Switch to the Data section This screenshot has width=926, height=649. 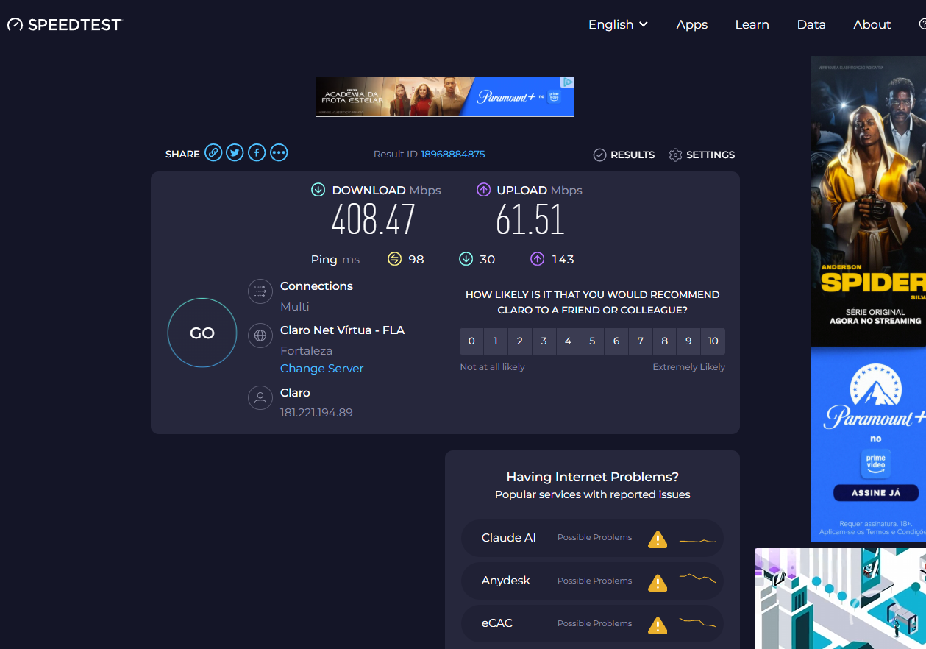[x=811, y=24]
